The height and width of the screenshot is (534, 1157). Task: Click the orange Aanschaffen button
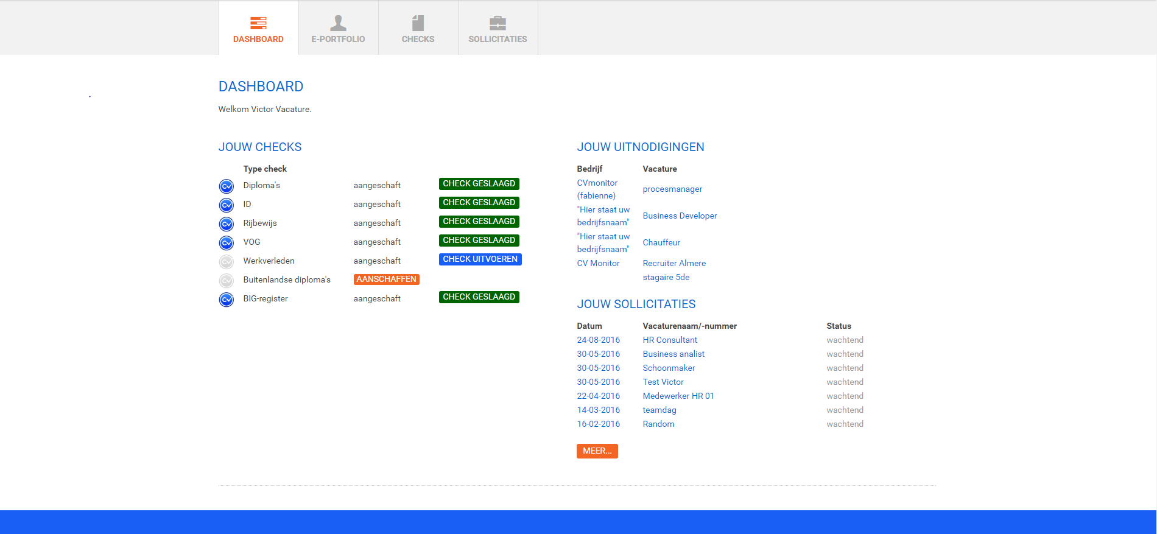click(x=386, y=279)
